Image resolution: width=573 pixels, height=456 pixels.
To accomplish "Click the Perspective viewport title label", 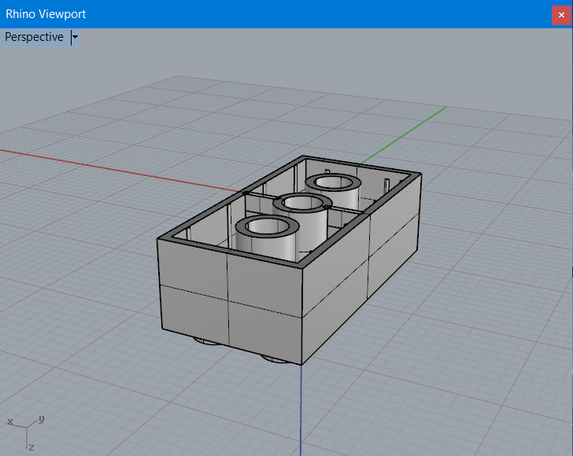I will (35, 37).
